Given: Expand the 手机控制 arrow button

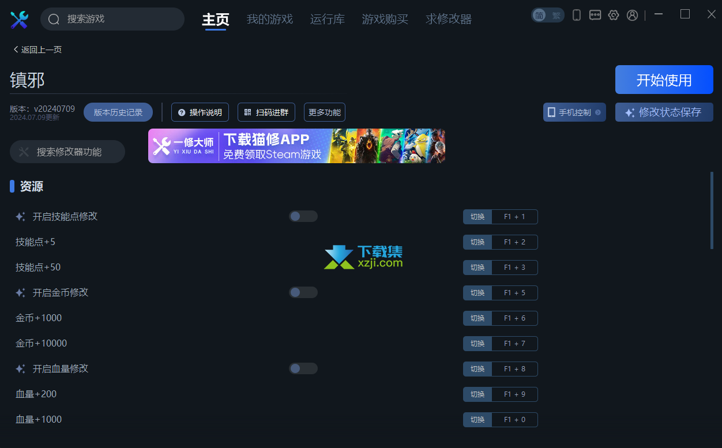Looking at the screenshot, I should click(x=598, y=112).
